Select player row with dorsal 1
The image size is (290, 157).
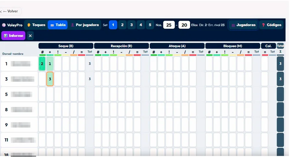(x=19, y=64)
